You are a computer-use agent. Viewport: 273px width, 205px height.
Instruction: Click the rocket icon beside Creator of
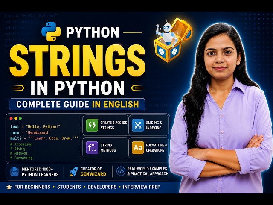point(73,171)
